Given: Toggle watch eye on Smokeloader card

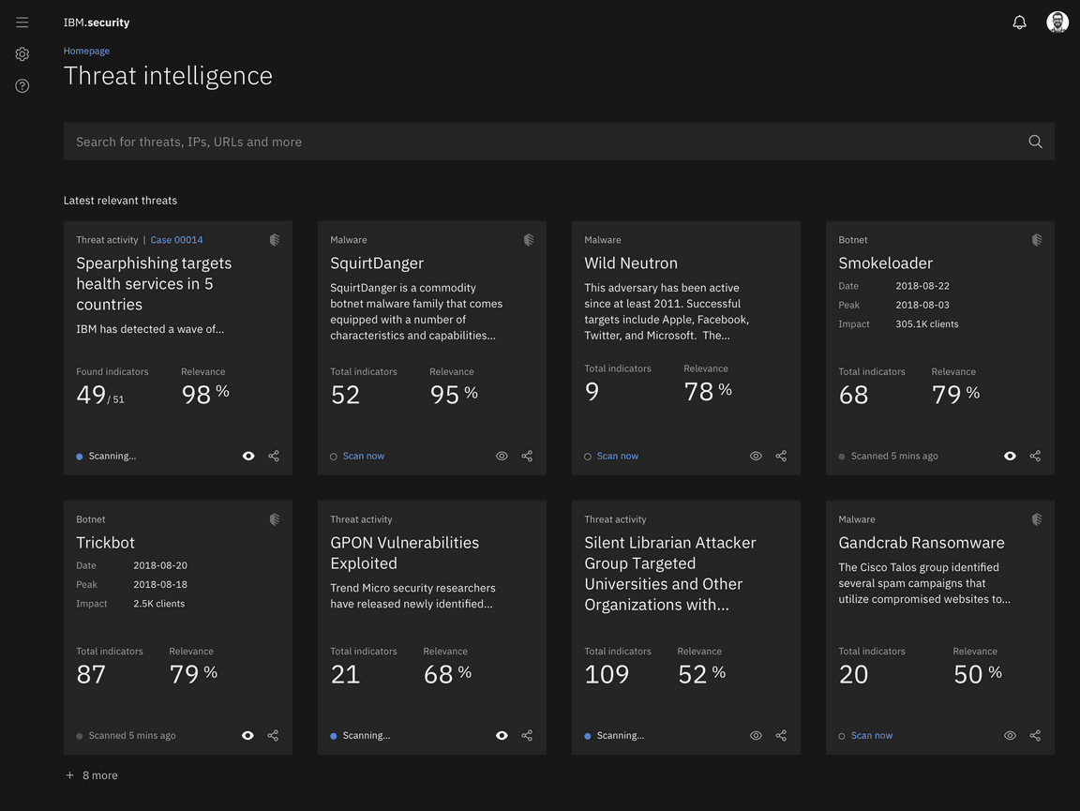Looking at the screenshot, I should [1010, 457].
